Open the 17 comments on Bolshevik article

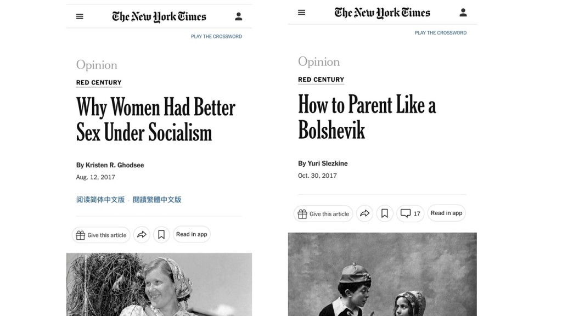(x=411, y=213)
